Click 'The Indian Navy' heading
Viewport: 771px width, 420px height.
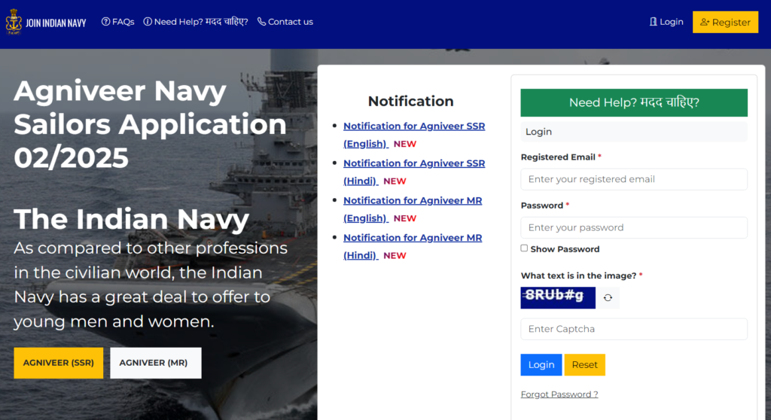pyautogui.click(x=131, y=219)
